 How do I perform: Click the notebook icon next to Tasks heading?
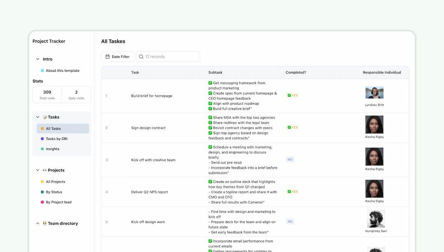[45, 117]
